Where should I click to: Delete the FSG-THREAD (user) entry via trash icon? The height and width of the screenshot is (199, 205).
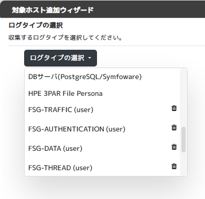pyautogui.click(x=174, y=167)
